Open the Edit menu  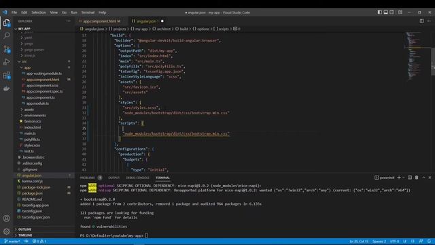coord(24,12)
